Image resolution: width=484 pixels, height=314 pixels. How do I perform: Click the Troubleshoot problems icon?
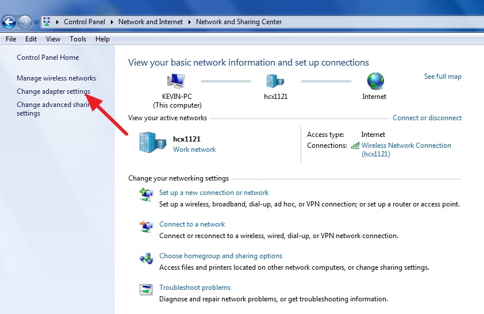pyautogui.click(x=146, y=290)
